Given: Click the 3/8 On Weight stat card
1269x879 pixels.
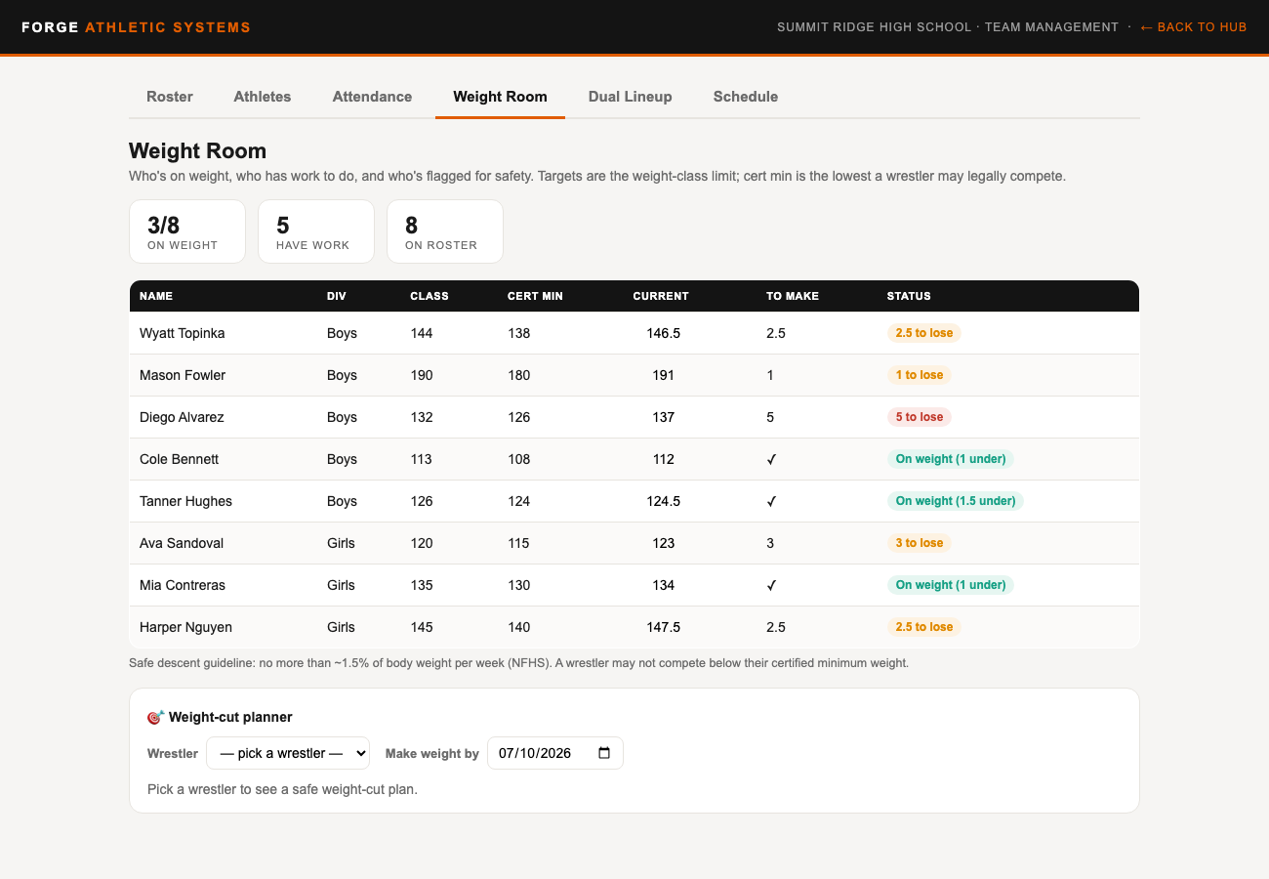Looking at the screenshot, I should click(x=187, y=231).
